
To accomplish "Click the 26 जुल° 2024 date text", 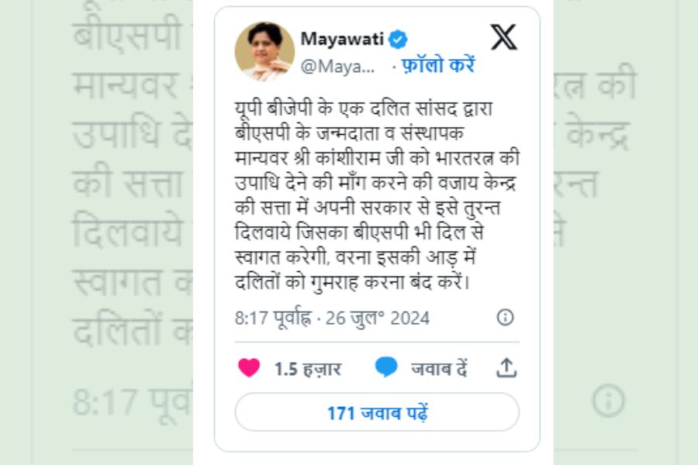I will 378,319.
